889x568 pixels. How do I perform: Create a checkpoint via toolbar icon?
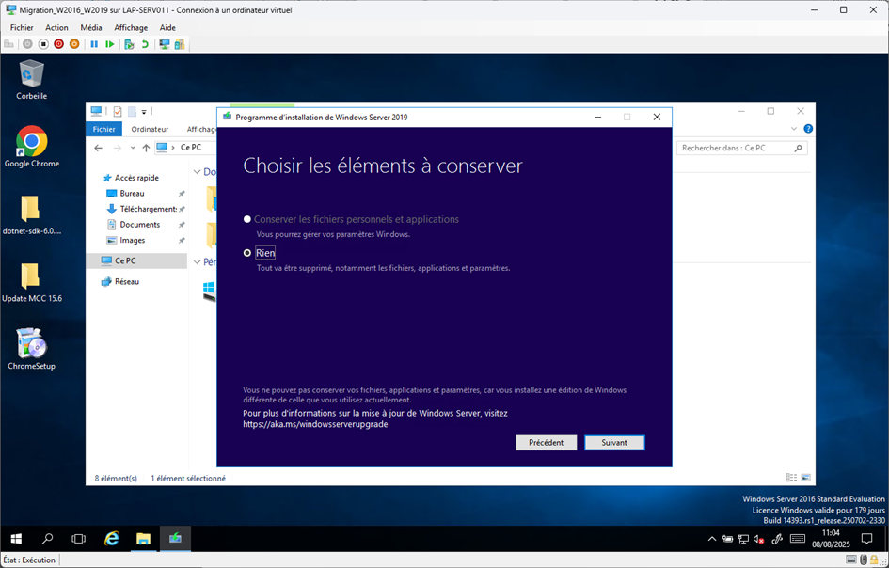click(x=129, y=44)
